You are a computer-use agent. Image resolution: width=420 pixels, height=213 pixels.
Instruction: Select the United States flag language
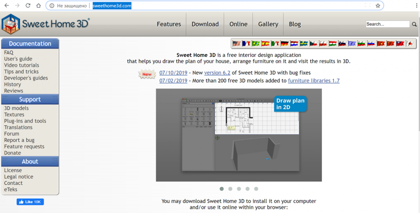coord(237,43)
